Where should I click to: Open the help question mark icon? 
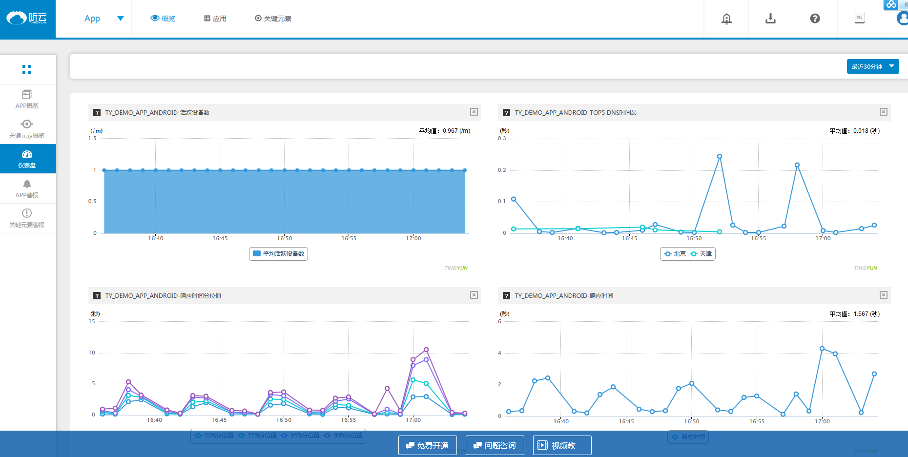point(815,19)
